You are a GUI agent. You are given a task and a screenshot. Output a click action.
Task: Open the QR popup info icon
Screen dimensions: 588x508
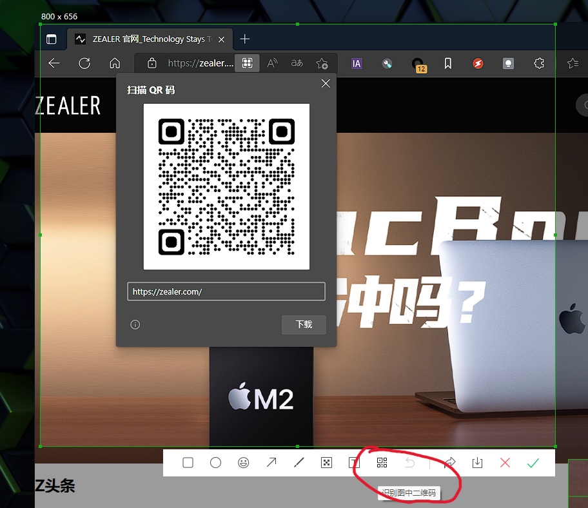pyautogui.click(x=135, y=325)
